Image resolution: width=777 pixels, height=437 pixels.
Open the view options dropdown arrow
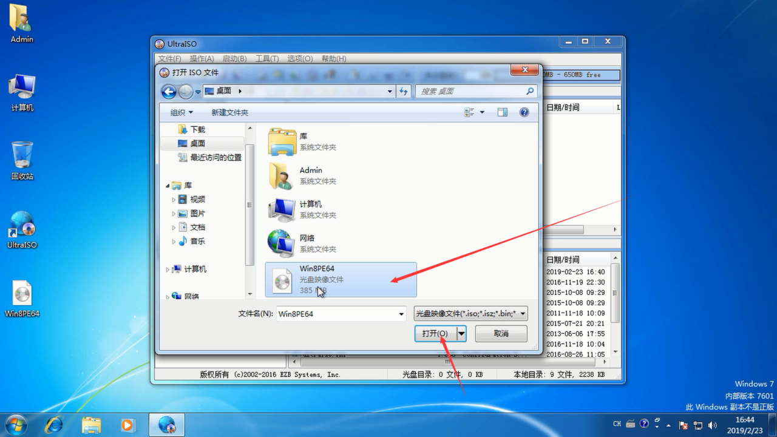pyautogui.click(x=482, y=112)
